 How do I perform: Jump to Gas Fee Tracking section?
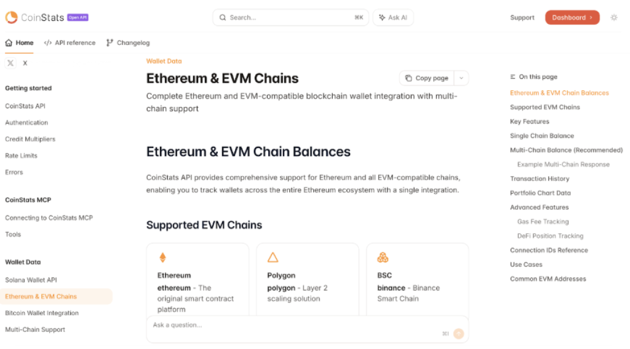click(543, 221)
